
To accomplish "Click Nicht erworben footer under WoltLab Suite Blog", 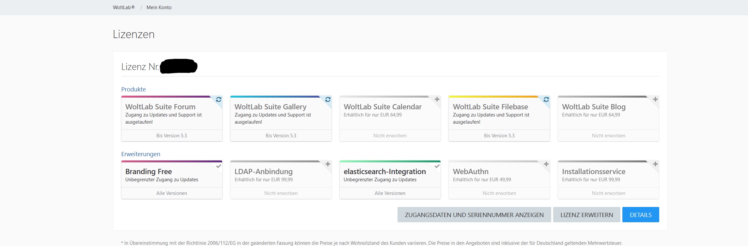I will click(608, 136).
